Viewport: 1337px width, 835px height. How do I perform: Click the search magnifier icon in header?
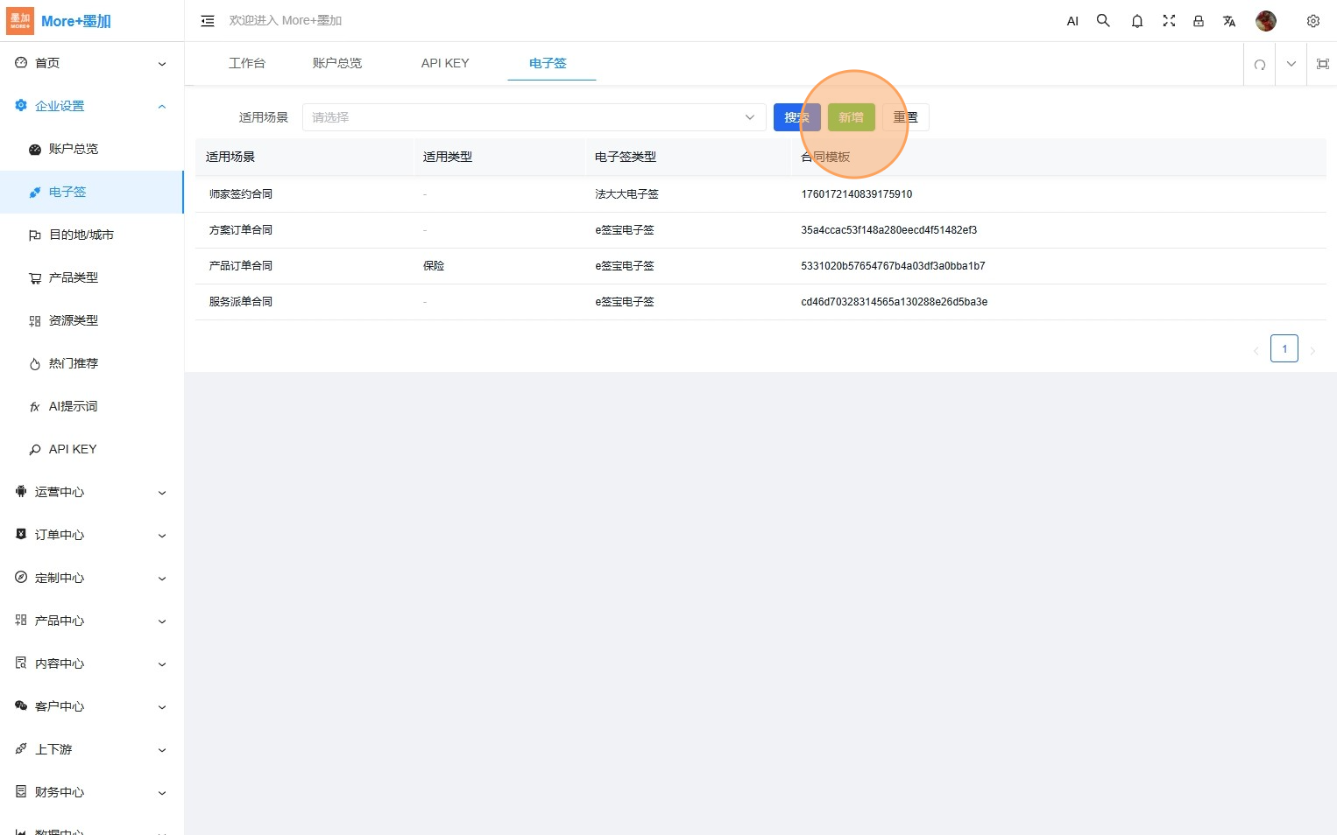[x=1103, y=21]
